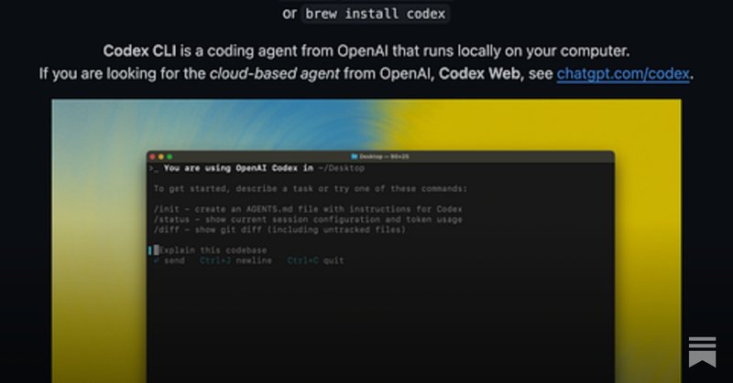This screenshot has width=733, height=383.
Task: Click the bold Codex Web text
Action: point(481,74)
